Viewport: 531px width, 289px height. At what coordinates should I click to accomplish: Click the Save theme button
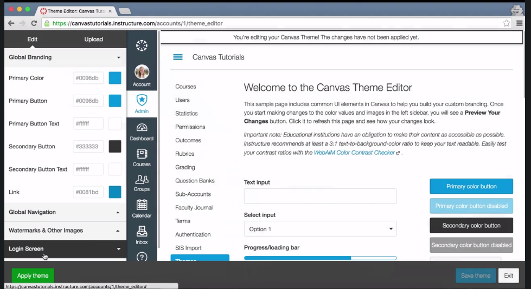tap(476, 275)
